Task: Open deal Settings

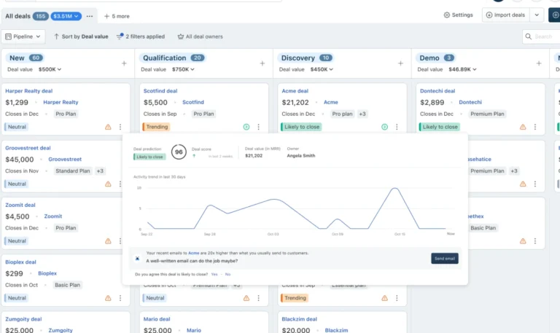Action: click(x=458, y=15)
